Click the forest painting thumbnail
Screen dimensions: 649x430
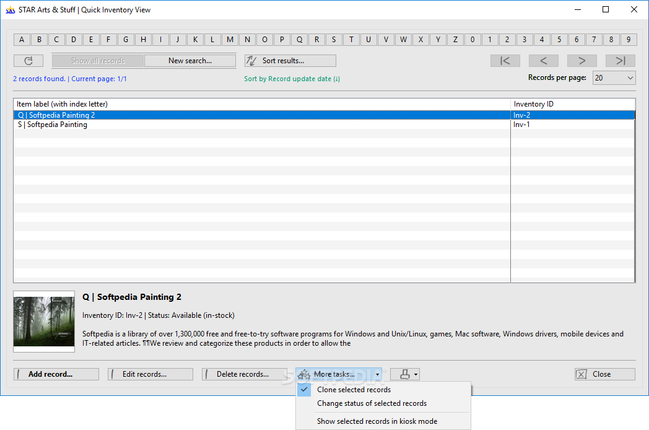(44, 322)
